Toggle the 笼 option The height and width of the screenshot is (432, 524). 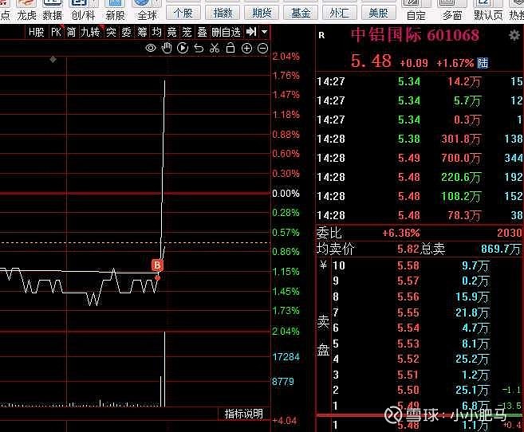click(x=187, y=33)
